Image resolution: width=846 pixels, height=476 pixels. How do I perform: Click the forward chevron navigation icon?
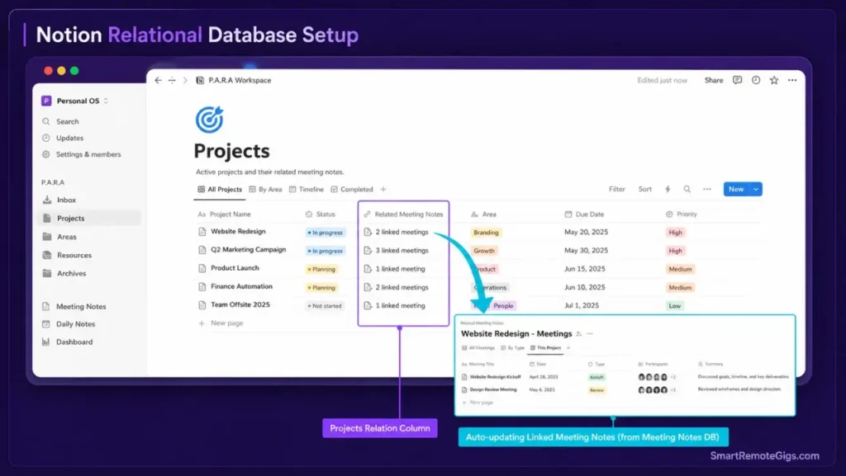[185, 80]
